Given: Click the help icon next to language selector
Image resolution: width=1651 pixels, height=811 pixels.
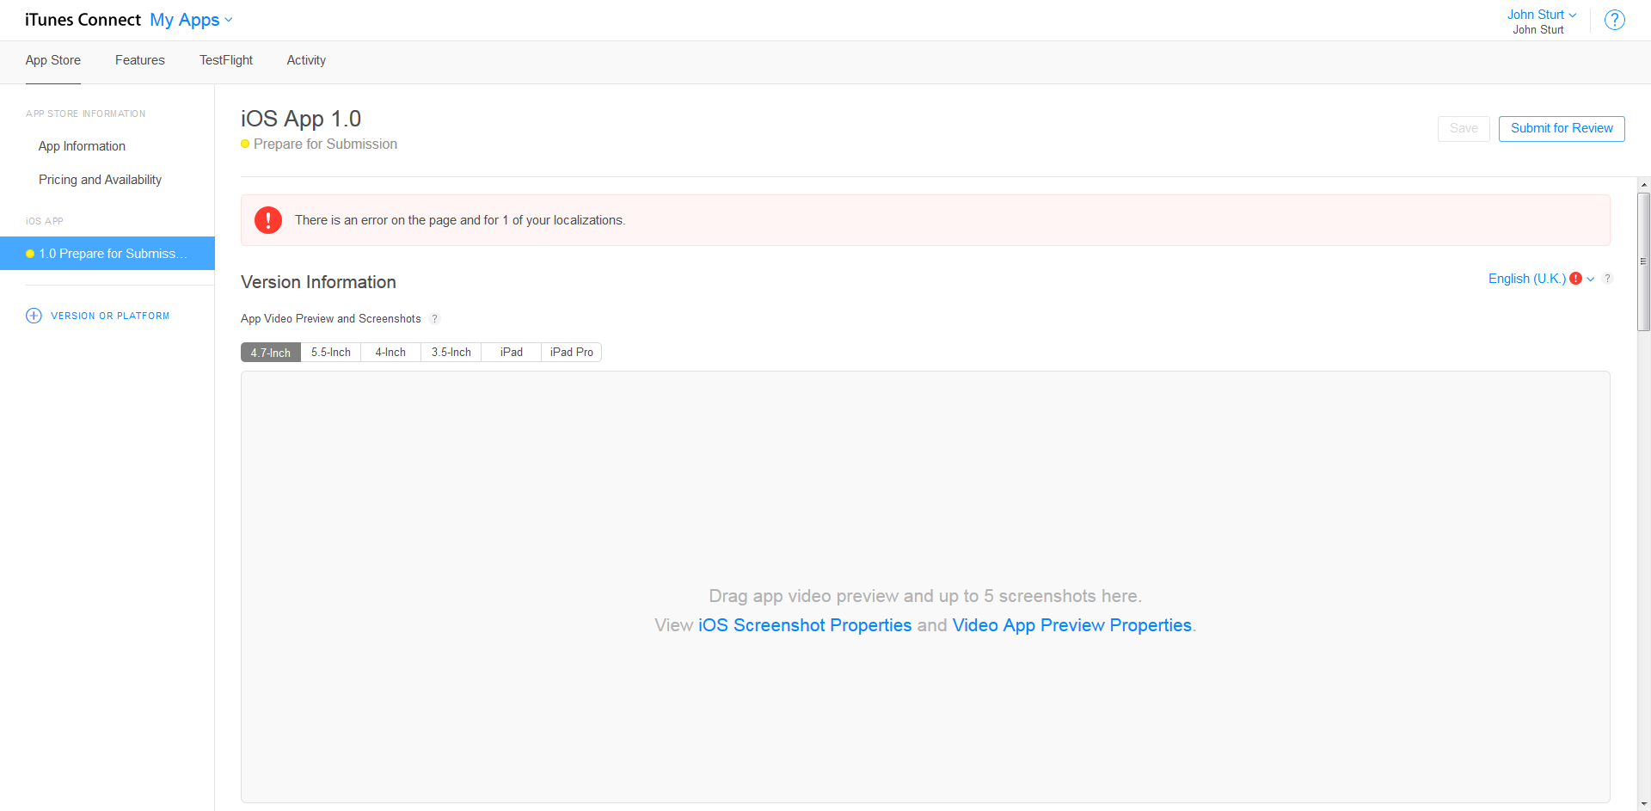Looking at the screenshot, I should pyautogui.click(x=1607, y=279).
